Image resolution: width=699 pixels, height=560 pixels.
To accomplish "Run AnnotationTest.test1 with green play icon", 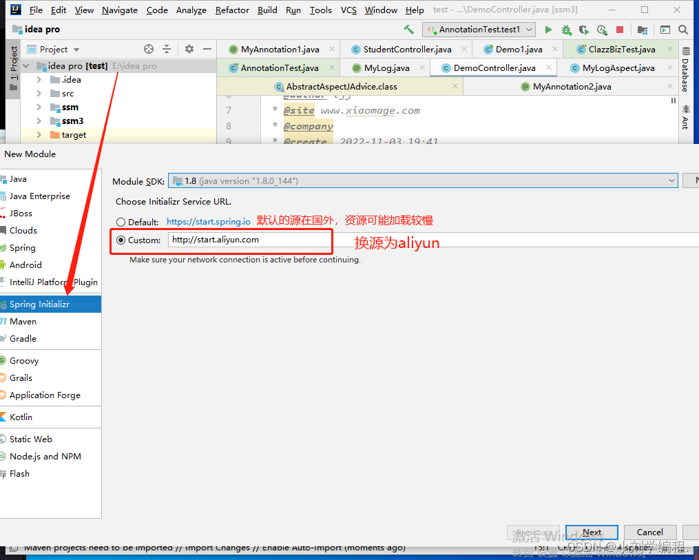I will pyautogui.click(x=548, y=30).
